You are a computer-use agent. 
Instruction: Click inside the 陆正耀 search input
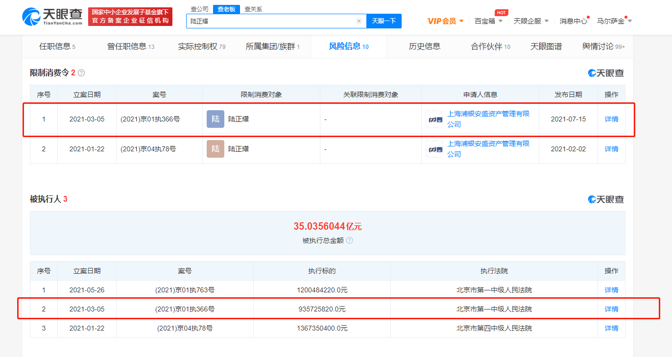(x=269, y=21)
